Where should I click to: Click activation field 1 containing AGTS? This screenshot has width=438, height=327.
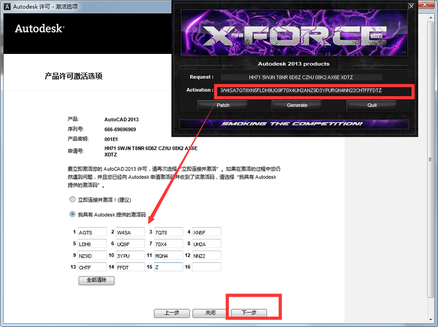click(x=92, y=232)
